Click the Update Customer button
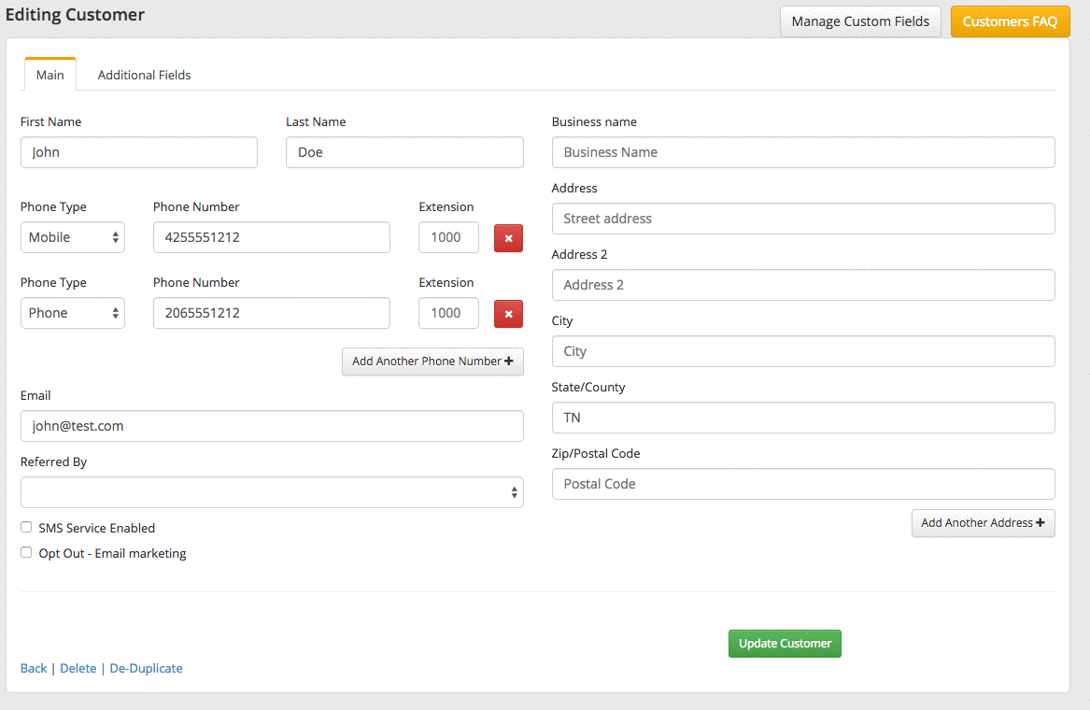 pyautogui.click(x=785, y=644)
